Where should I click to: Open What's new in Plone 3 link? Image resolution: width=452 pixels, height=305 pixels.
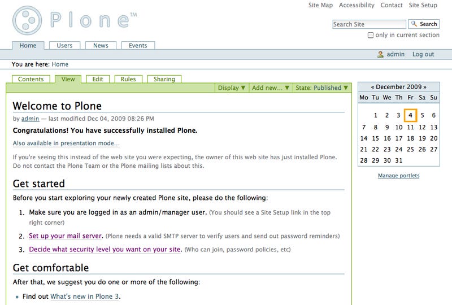(x=84, y=297)
